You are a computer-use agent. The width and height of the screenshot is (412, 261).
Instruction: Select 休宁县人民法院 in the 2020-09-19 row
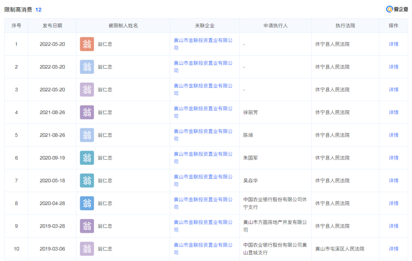click(x=332, y=158)
